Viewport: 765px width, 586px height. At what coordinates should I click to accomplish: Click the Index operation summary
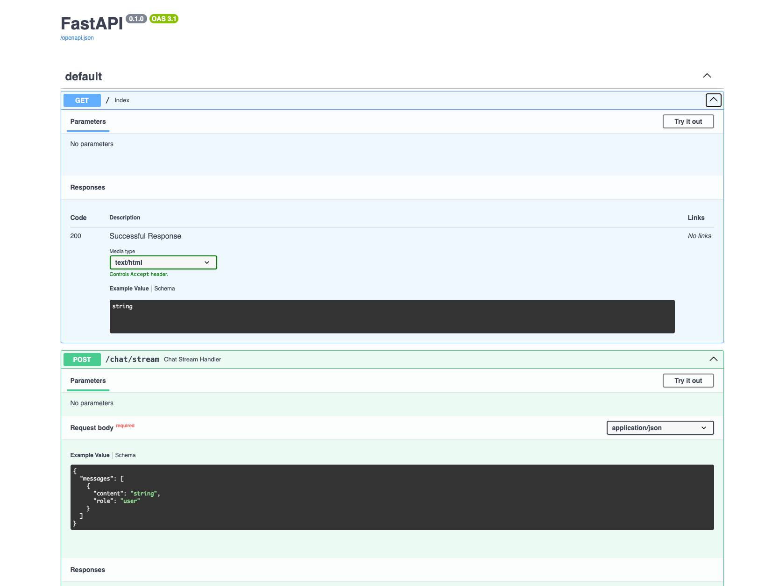122,100
